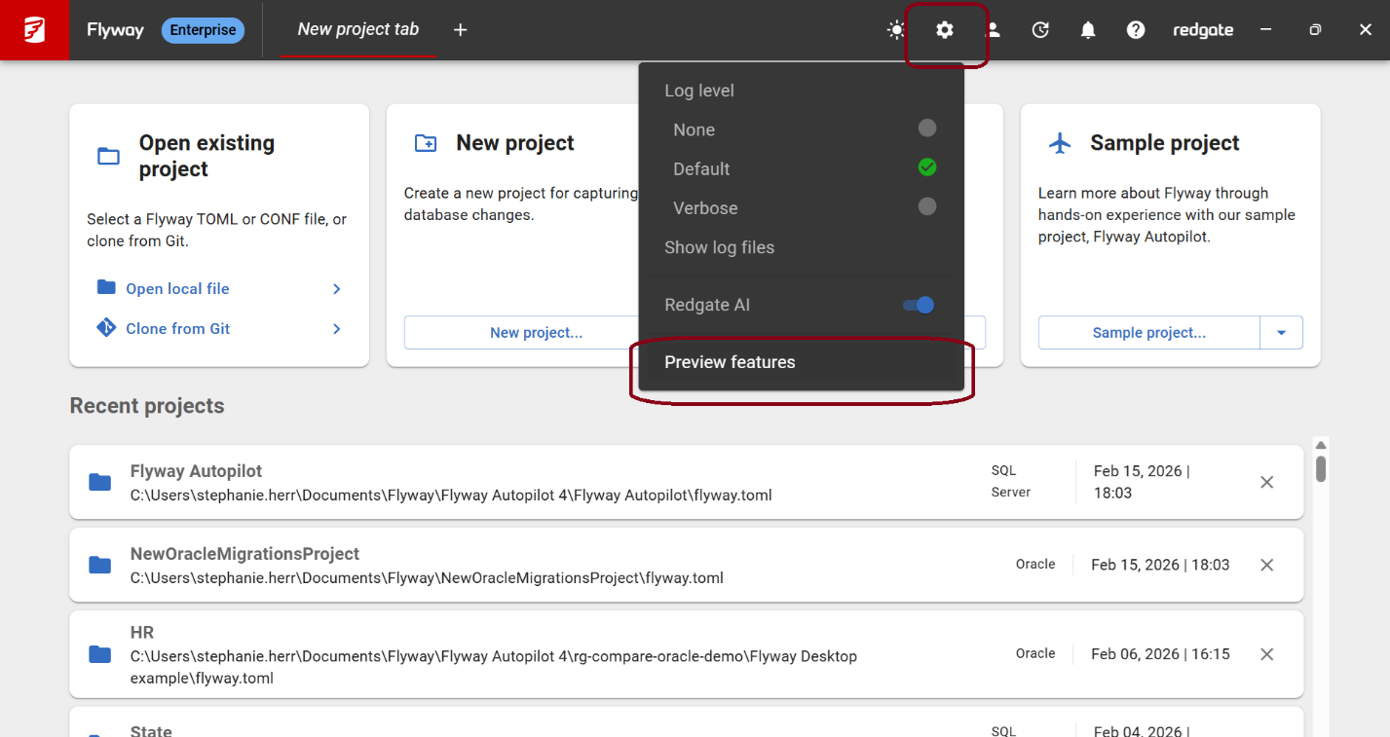The image size is (1390, 737).
Task: Open the user account icon
Action: click(x=993, y=30)
